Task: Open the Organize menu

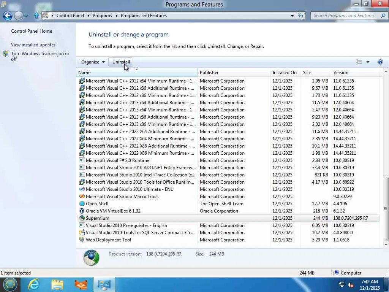Action: 93,62
